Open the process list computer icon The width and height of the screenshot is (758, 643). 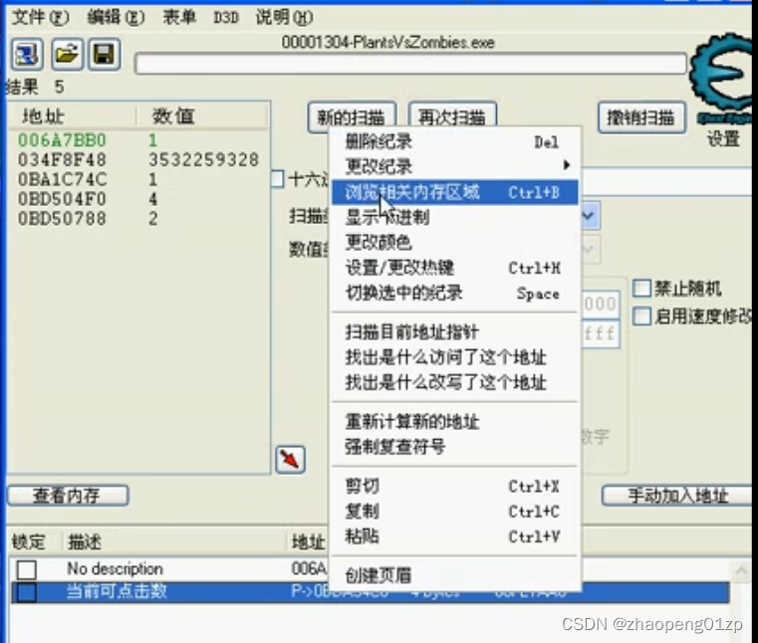[27, 54]
